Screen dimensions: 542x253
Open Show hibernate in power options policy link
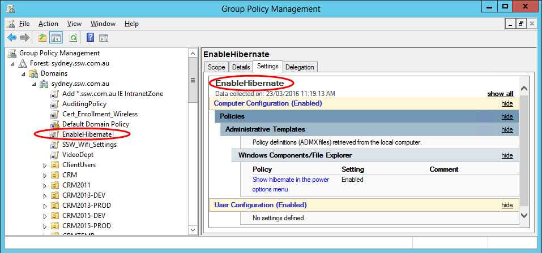point(291,180)
